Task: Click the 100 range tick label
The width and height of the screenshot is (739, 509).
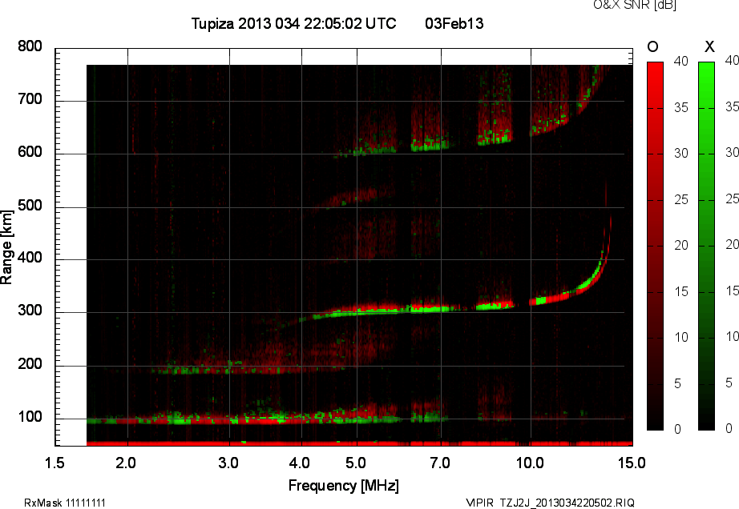Action: pos(30,417)
